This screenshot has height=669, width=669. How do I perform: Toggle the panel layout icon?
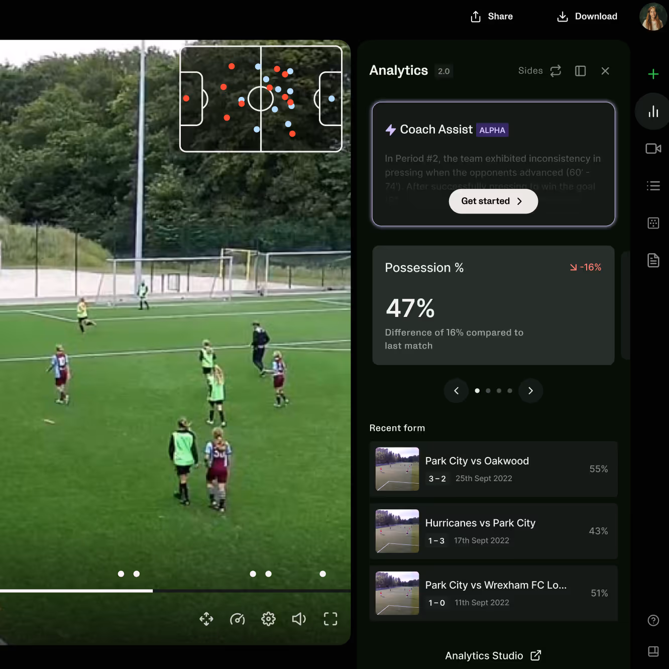pos(580,71)
